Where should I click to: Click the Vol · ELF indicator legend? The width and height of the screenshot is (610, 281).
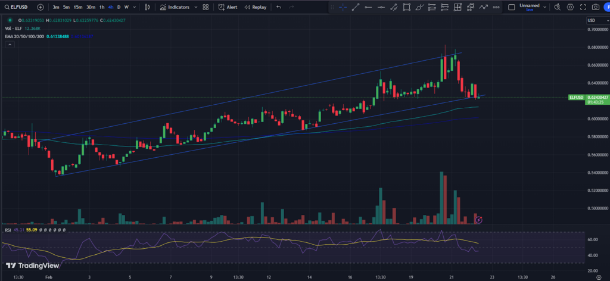tap(13, 29)
